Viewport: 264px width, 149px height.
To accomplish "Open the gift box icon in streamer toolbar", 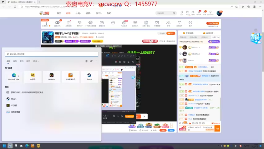I will [x=113, y=23].
